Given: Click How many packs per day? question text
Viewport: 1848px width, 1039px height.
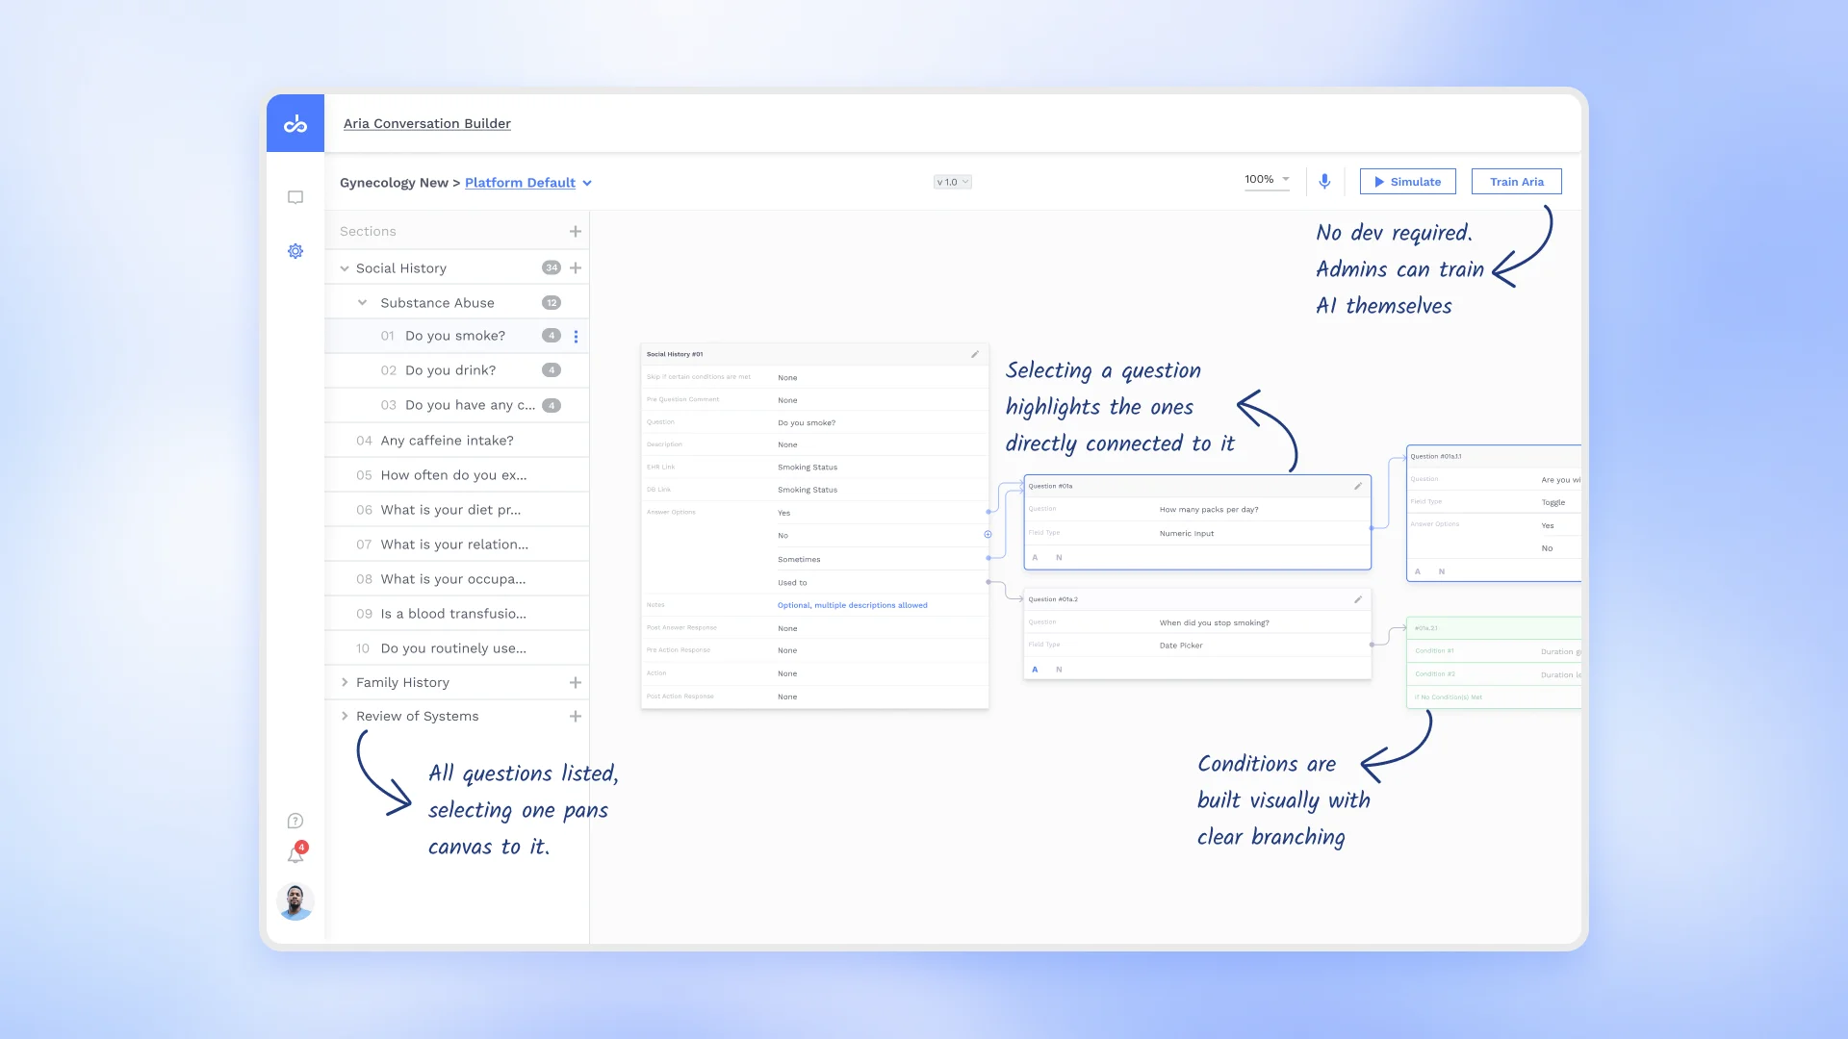Looking at the screenshot, I should (1209, 510).
